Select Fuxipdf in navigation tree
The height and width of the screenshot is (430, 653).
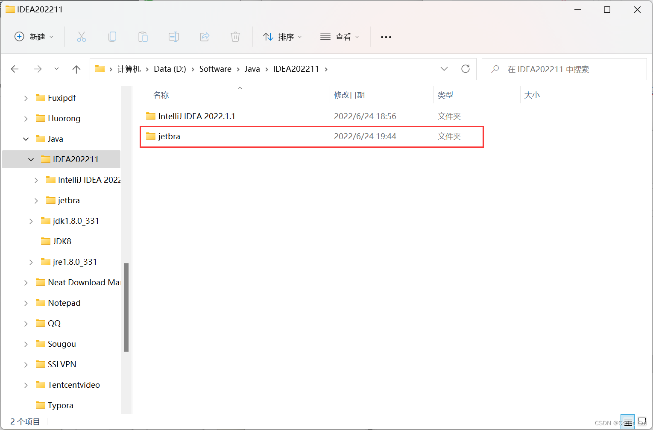61,98
